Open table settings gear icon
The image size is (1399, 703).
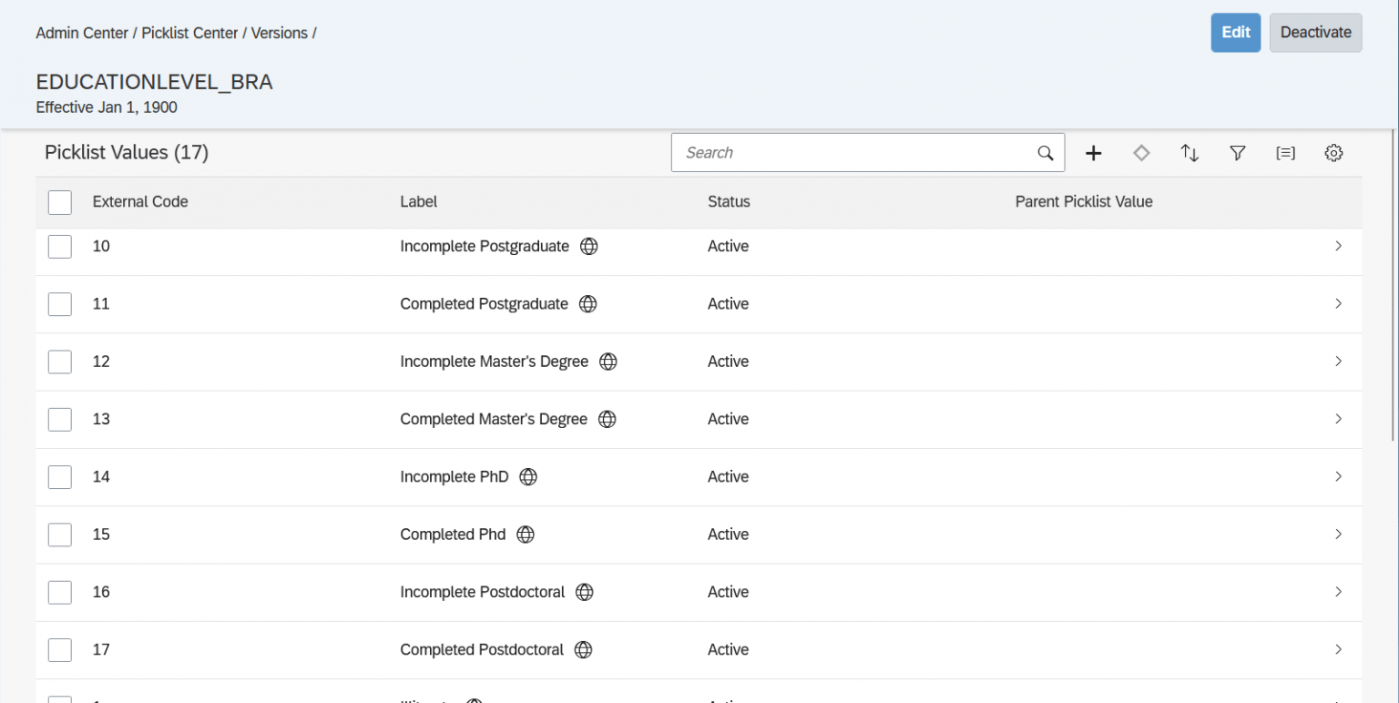(x=1333, y=153)
